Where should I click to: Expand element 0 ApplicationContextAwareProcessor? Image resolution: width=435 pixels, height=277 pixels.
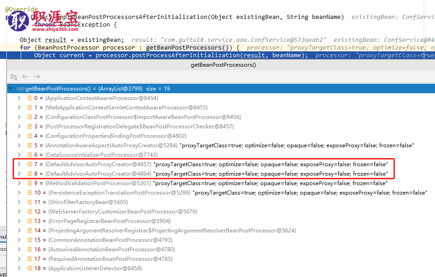19,98
